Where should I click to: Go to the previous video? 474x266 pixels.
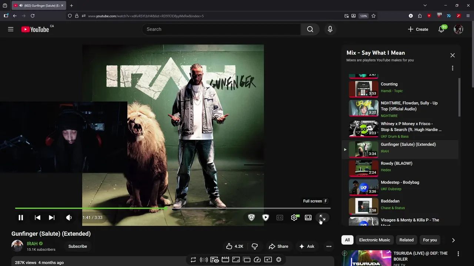tap(37, 218)
